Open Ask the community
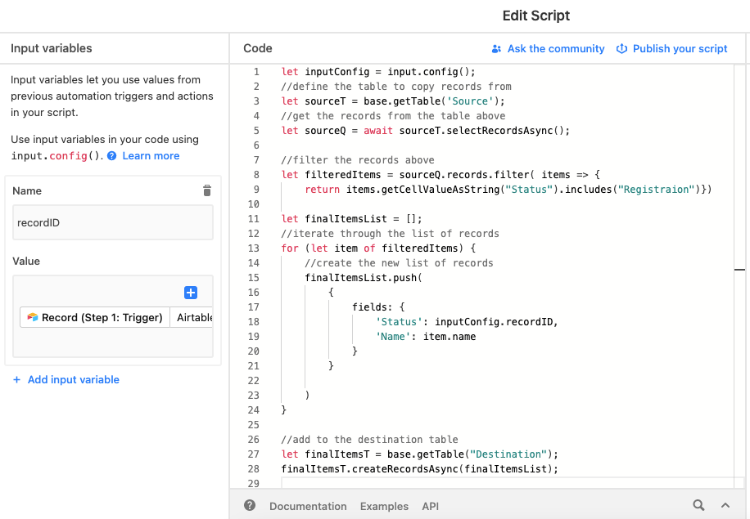This screenshot has width=750, height=519. coord(555,49)
